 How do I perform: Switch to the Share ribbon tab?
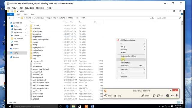(x=25, y=14)
